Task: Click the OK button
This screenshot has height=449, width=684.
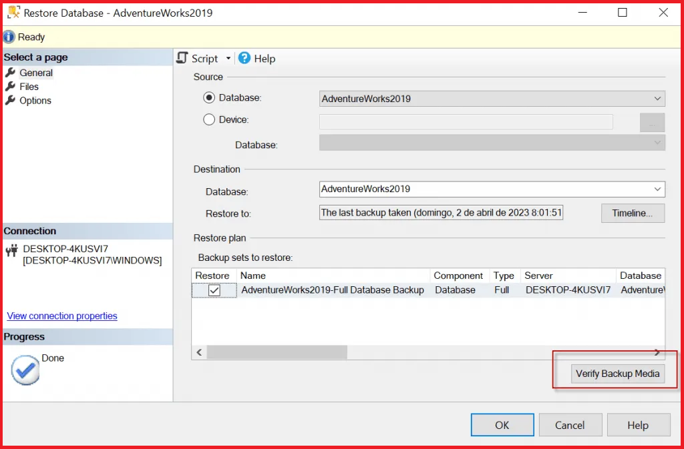Action: (x=502, y=425)
